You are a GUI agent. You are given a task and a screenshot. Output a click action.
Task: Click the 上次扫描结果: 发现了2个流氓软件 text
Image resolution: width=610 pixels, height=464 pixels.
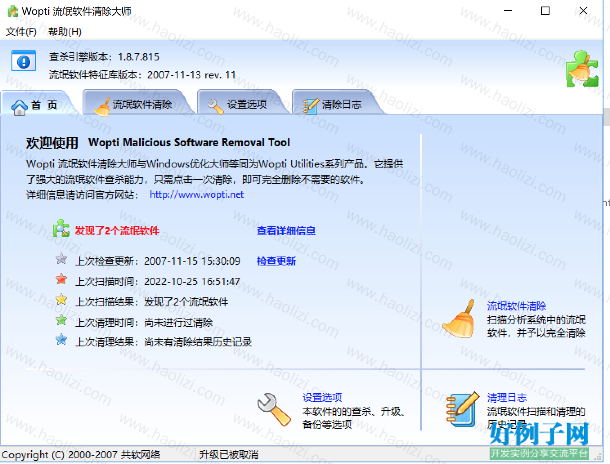(x=152, y=302)
